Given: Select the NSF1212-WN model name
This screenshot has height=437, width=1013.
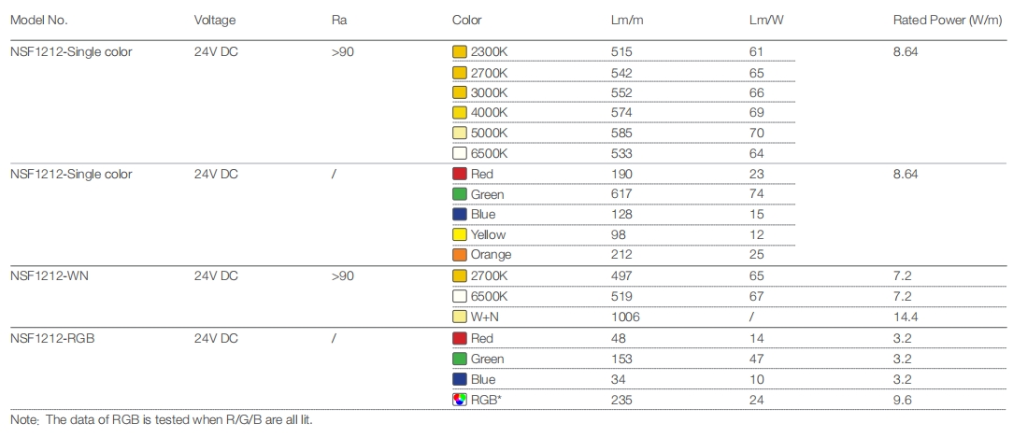Looking at the screenshot, I should click(x=48, y=276).
